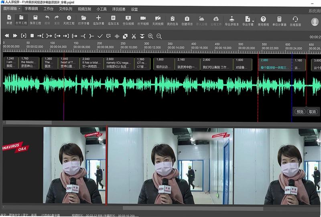Select subtitle block "the Medic..." 1,760
This screenshot has height=217, width=321.
(x=29, y=63)
